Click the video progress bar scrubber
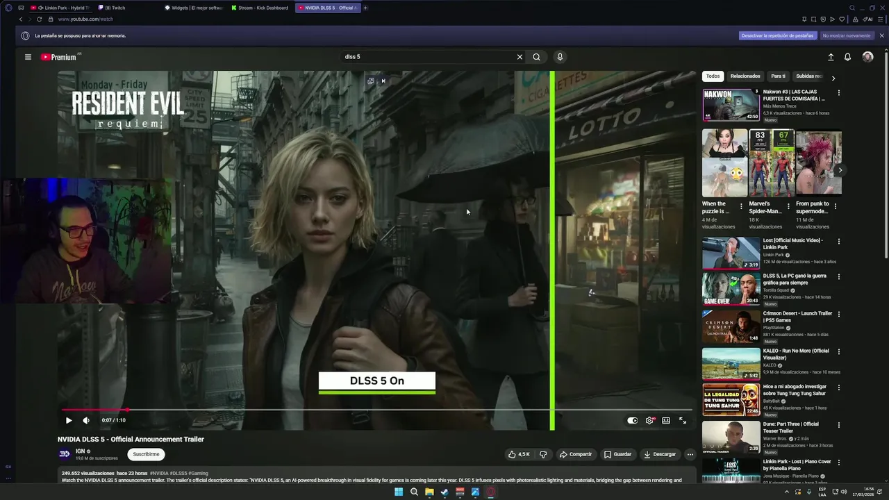Viewport: 889px width, 500px height. [x=127, y=410]
